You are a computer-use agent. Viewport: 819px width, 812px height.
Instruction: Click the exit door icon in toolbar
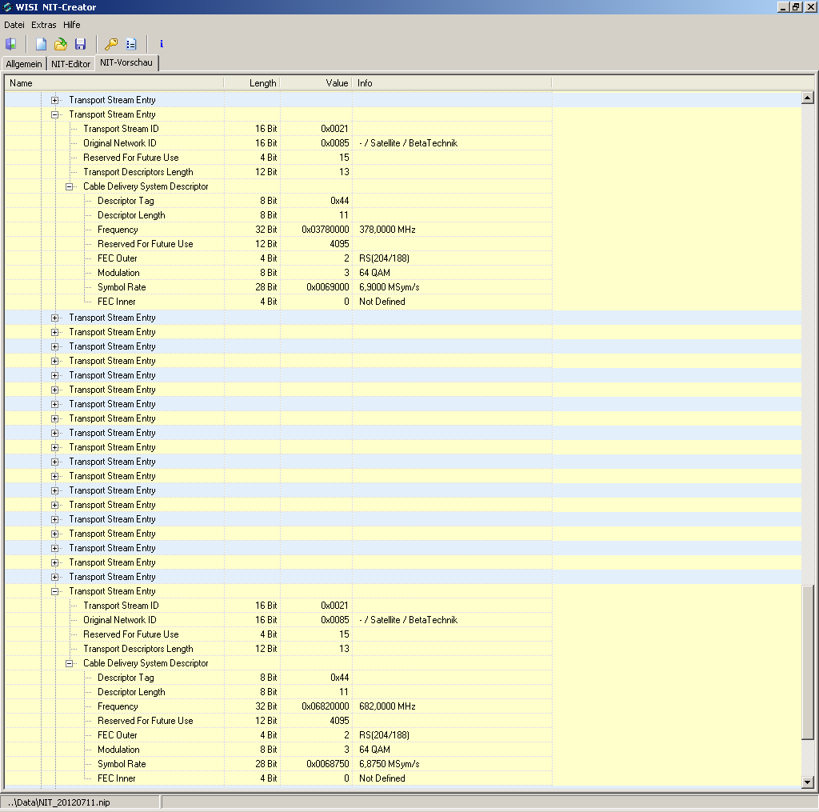[x=11, y=44]
